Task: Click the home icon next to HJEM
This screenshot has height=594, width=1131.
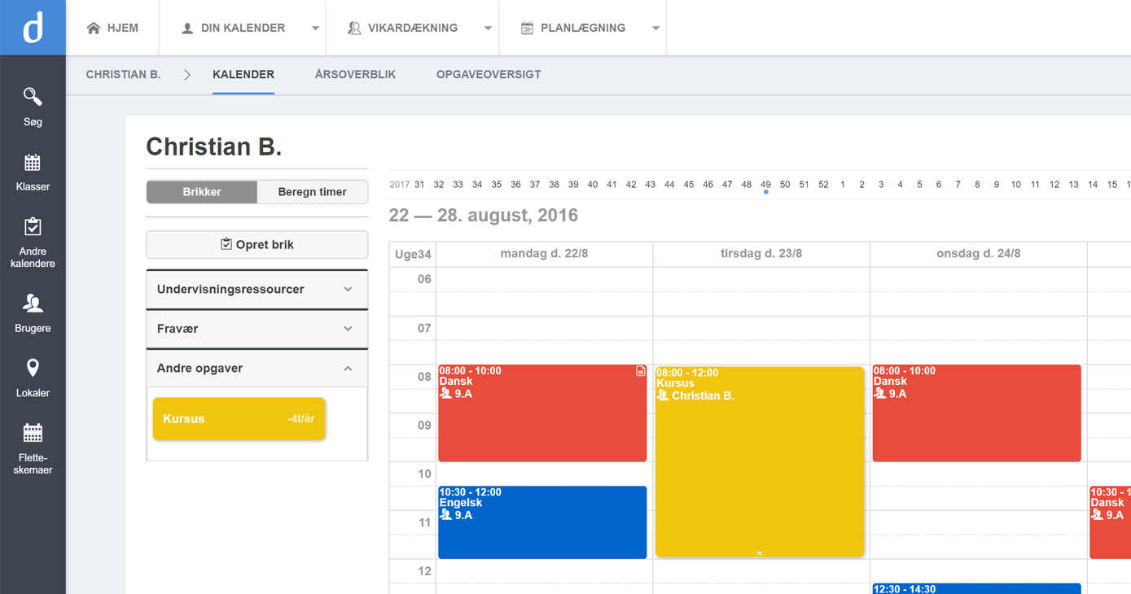Action: (94, 28)
